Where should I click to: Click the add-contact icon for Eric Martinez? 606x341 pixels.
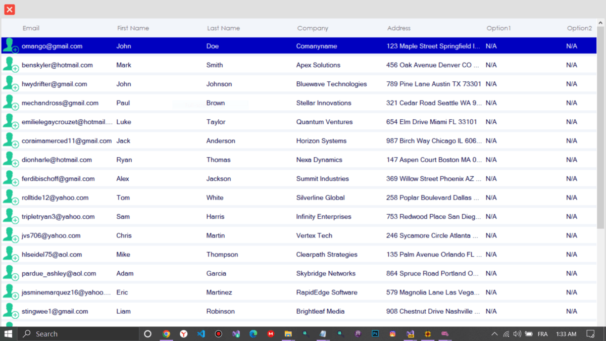[11, 292]
